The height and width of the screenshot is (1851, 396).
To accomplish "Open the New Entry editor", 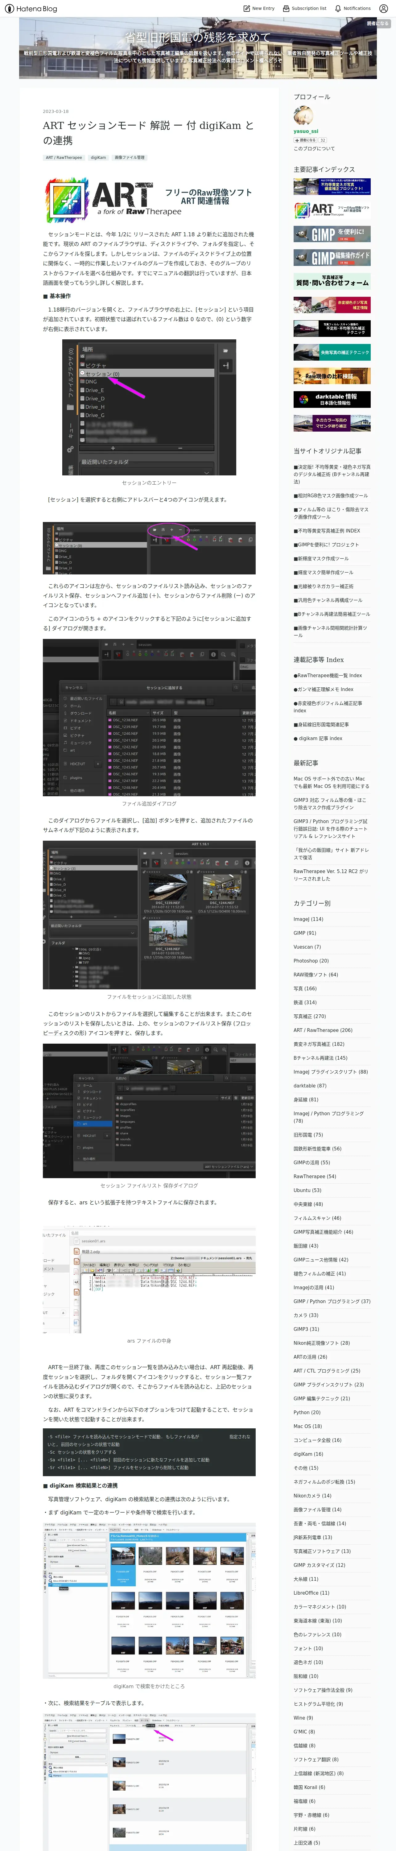I will click(x=259, y=9).
